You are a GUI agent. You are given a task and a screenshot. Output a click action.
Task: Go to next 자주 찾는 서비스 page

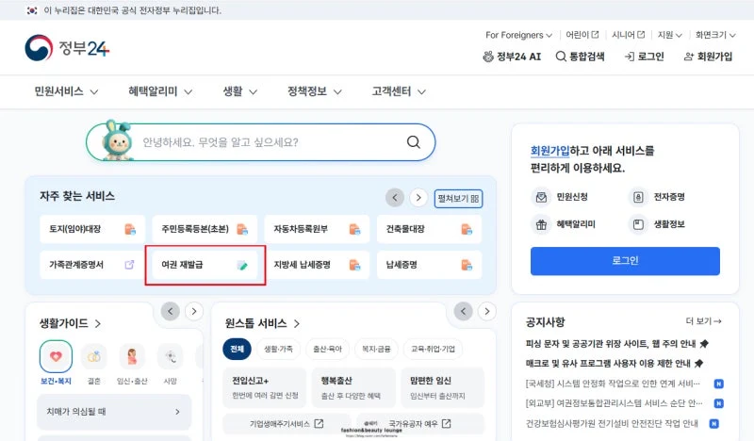418,198
